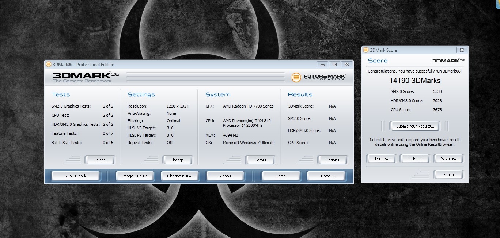Click the Futuremark Corporation logo

point(319,77)
